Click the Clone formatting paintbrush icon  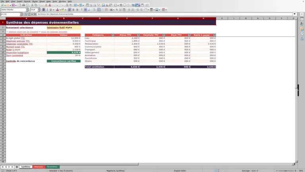(46, 5)
